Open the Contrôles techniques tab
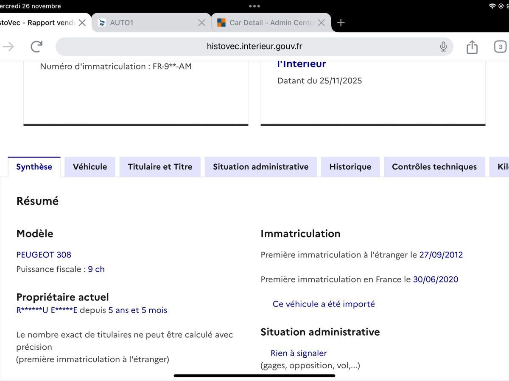Image resolution: width=509 pixels, height=381 pixels. point(434,167)
